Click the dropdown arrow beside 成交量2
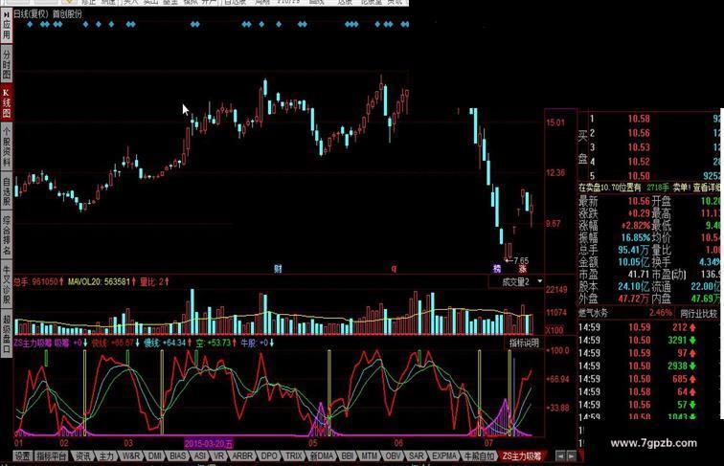The image size is (724, 466). (539, 281)
